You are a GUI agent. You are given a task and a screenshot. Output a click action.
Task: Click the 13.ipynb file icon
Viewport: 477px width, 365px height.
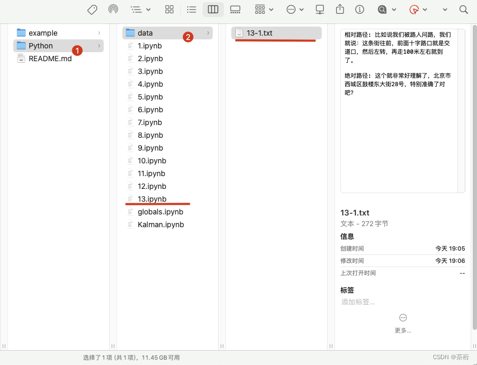pos(130,199)
